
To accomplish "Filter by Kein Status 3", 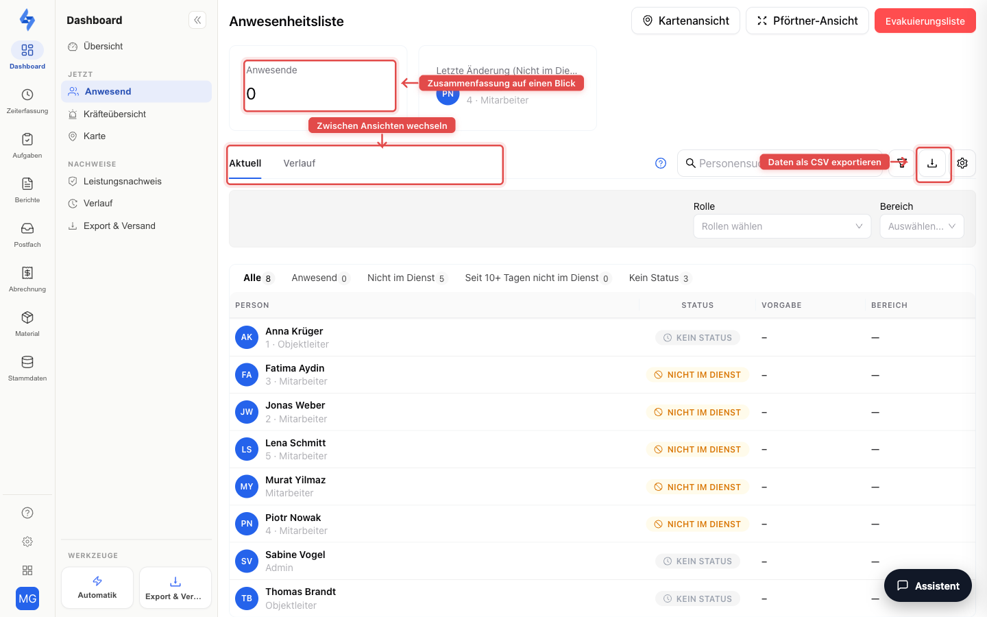I will pos(659,278).
